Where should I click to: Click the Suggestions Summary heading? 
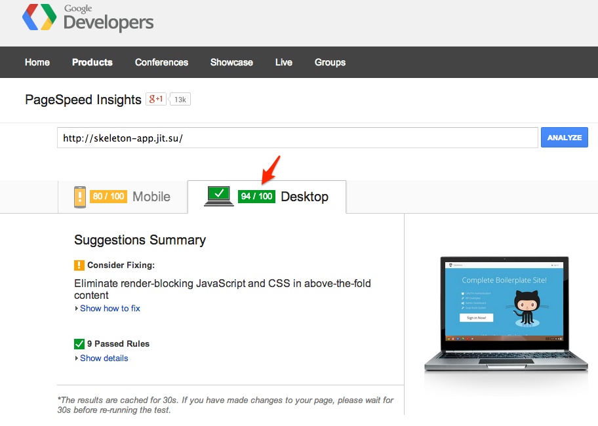pyautogui.click(x=140, y=240)
